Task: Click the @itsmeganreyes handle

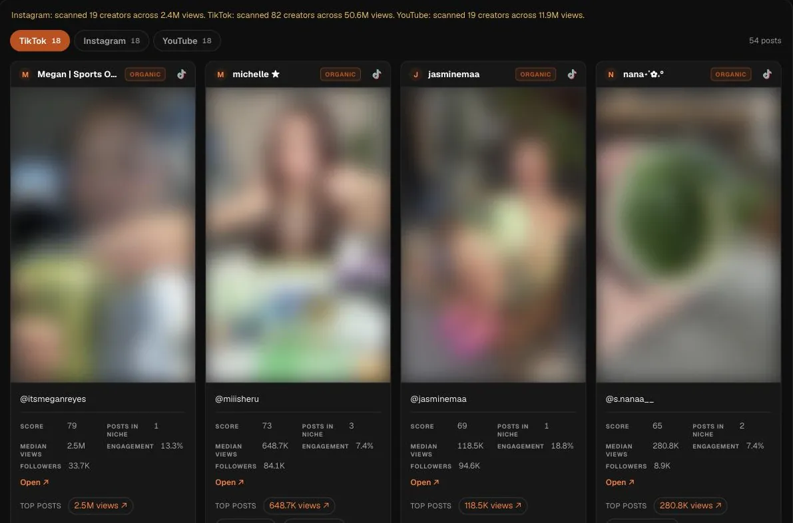Action: [x=53, y=399]
